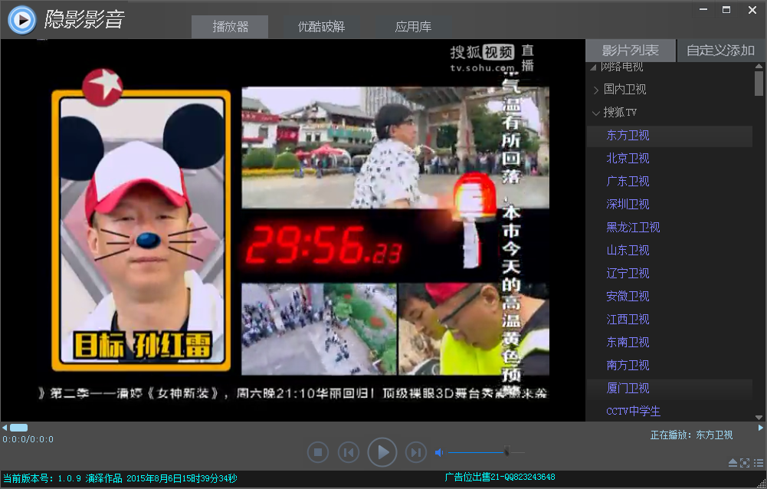Play the 东南卫视 channel
Screen dimensions: 767x489
tap(628, 343)
